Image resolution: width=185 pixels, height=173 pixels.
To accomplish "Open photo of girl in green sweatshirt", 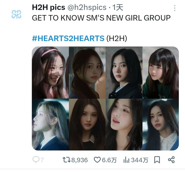I will 161,73.
